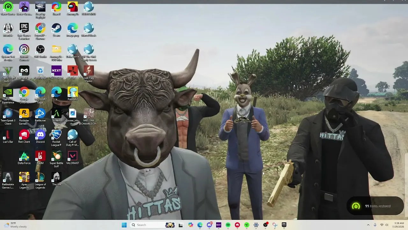
Task: Launch Rockstar Games Launcher from the desktop
Action: pos(24,117)
